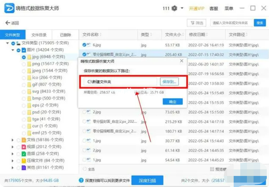Open the account dropdown arrow next to 111
Viewport: 269px width, 187px height.
[x=182, y=8]
